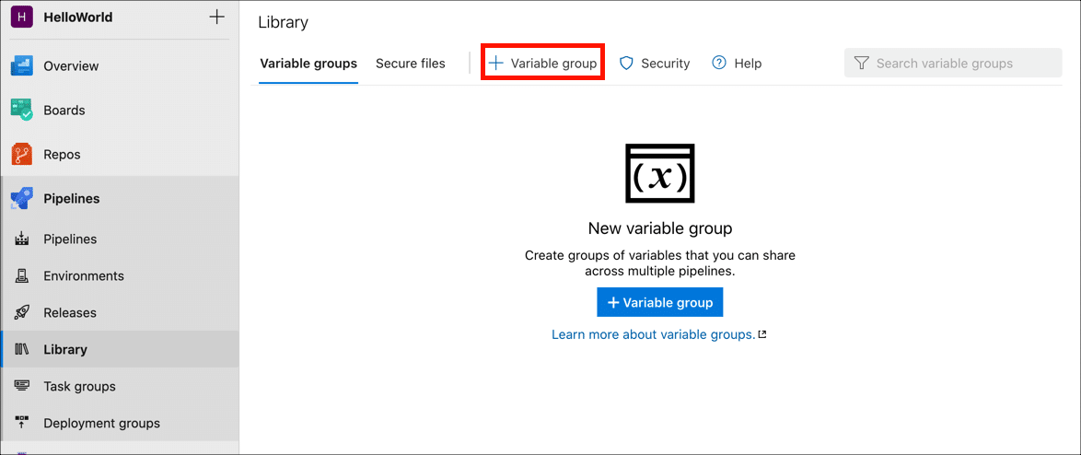
Task: Click the HelloWorld project avatar icon
Action: (22, 17)
